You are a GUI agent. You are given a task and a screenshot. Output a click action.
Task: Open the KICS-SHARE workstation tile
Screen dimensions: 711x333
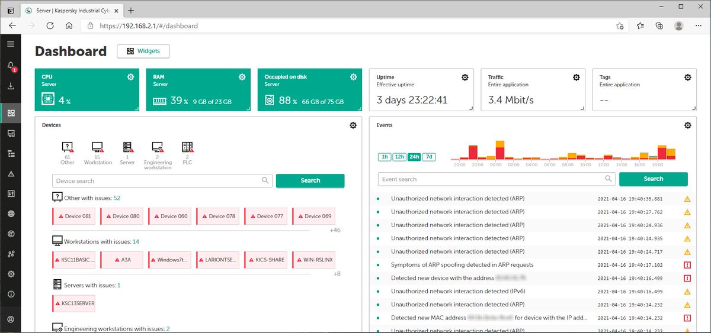coord(265,260)
